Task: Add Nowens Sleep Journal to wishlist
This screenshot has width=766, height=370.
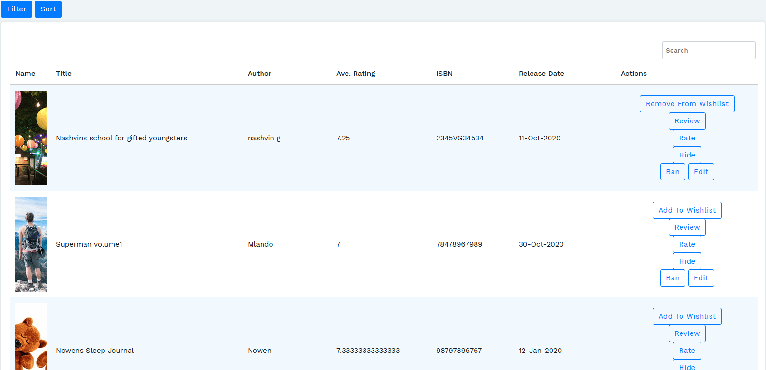Action: pos(687,316)
